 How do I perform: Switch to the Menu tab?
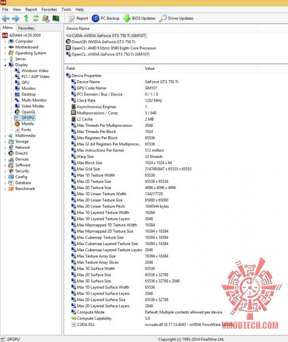pyautogui.click(x=8, y=28)
